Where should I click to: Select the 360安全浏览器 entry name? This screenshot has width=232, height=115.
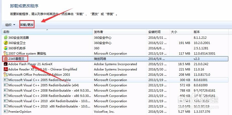pos(18,38)
